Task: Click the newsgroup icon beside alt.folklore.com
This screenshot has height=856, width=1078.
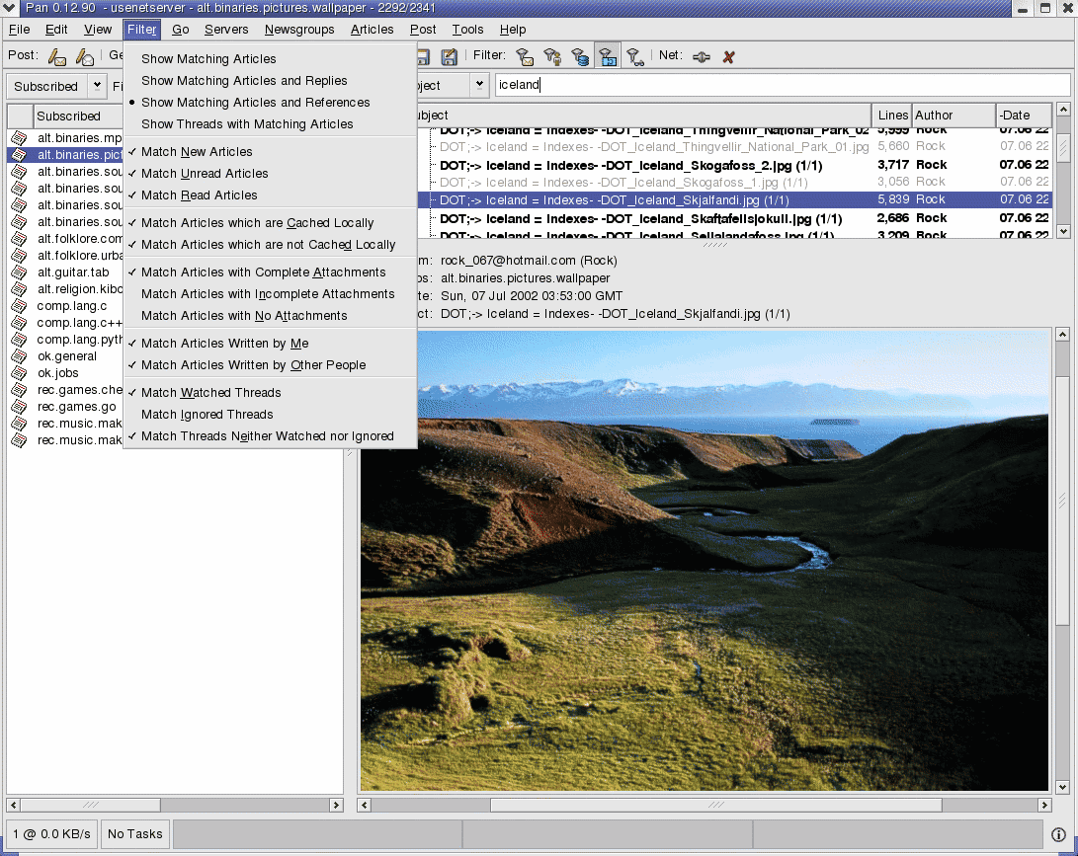Action: [x=19, y=239]
